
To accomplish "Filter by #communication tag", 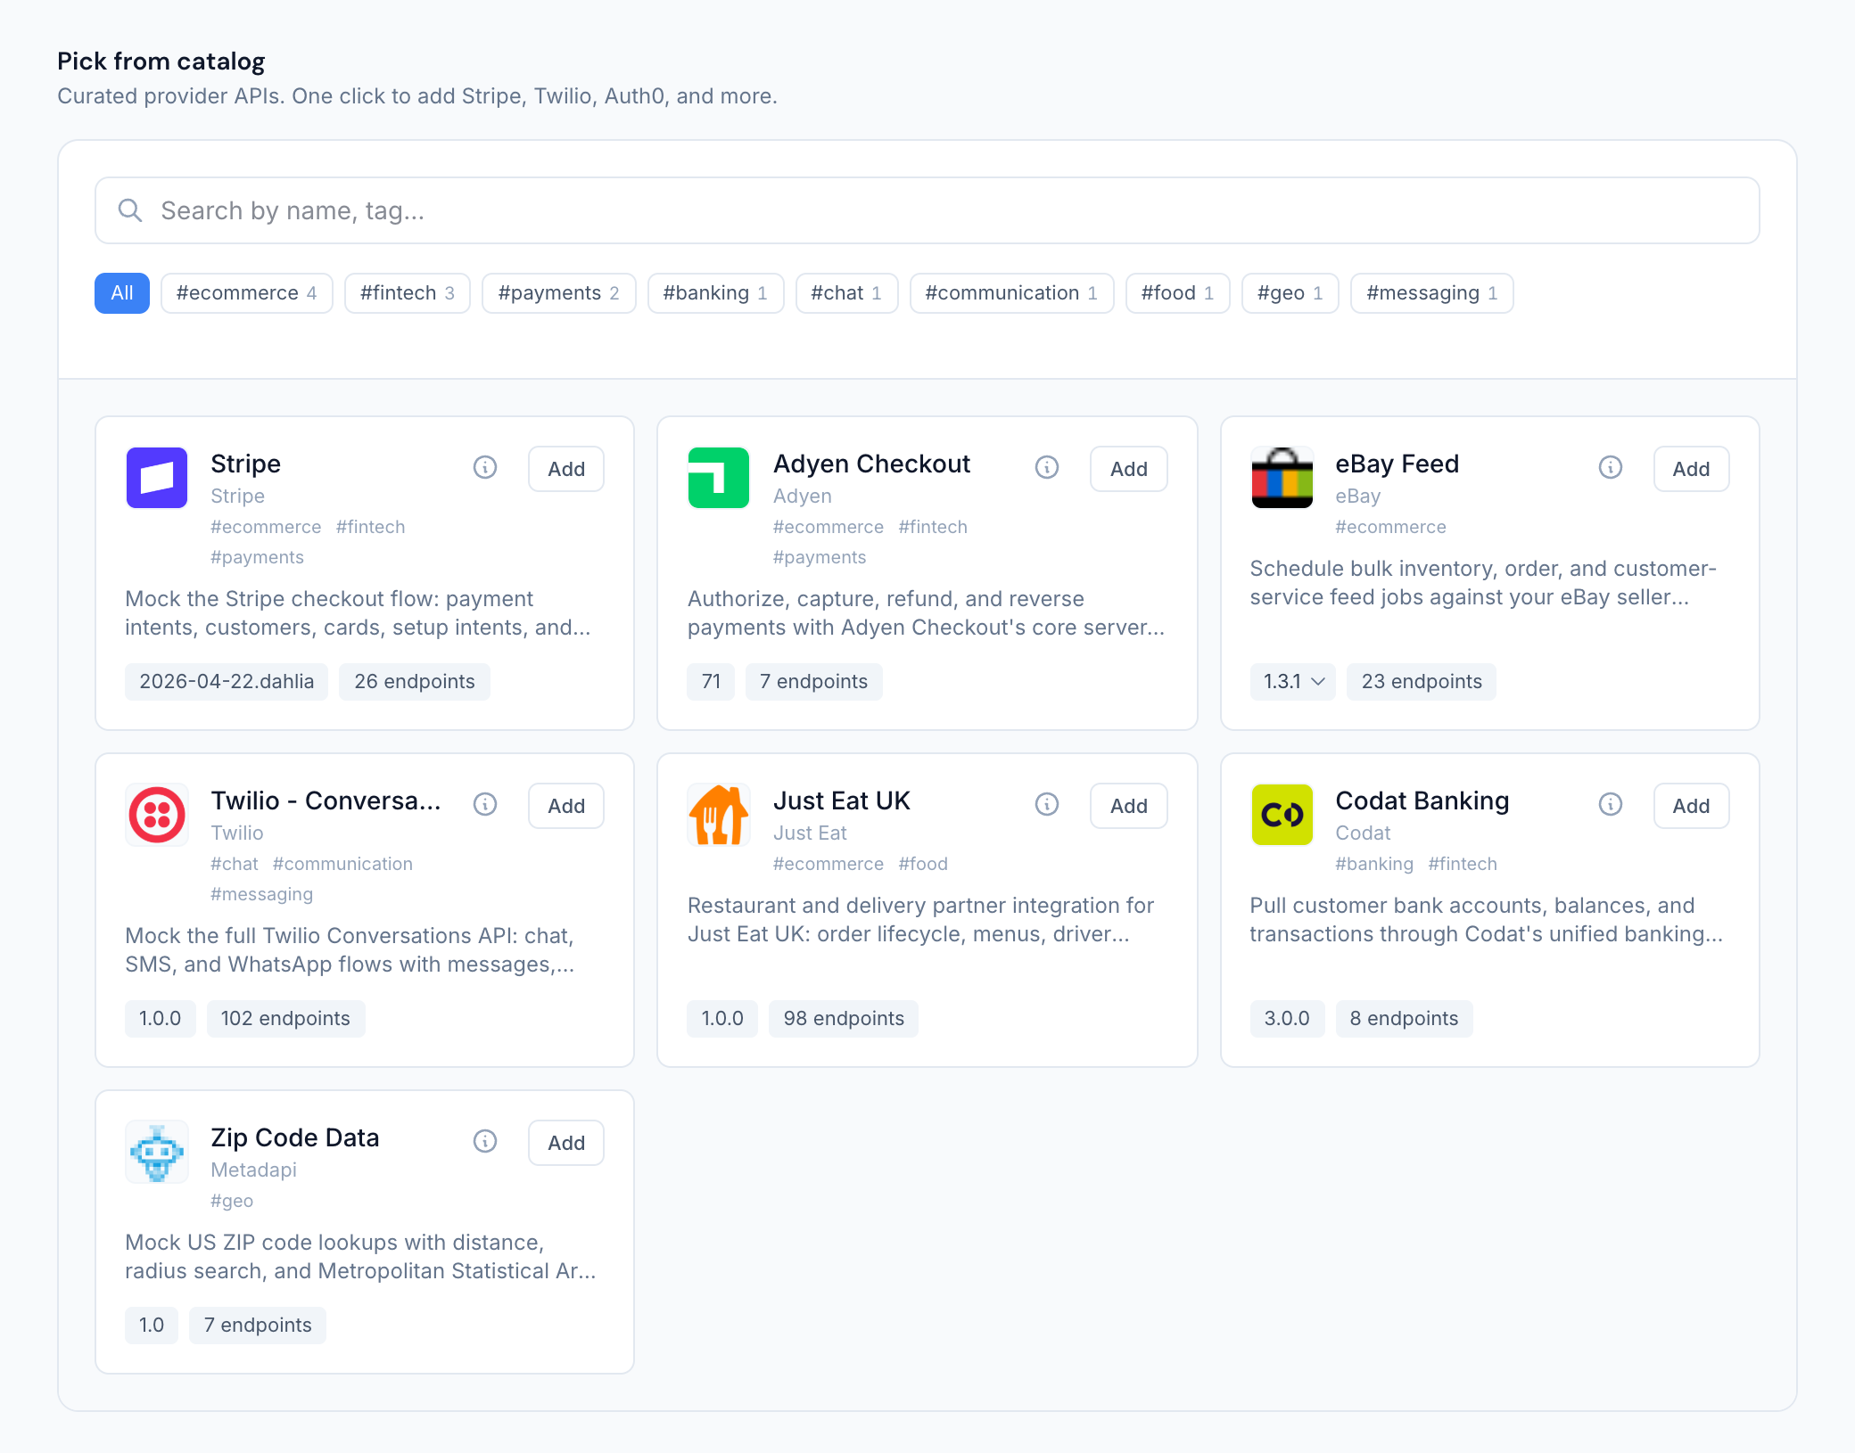I will coord(1012,293).
